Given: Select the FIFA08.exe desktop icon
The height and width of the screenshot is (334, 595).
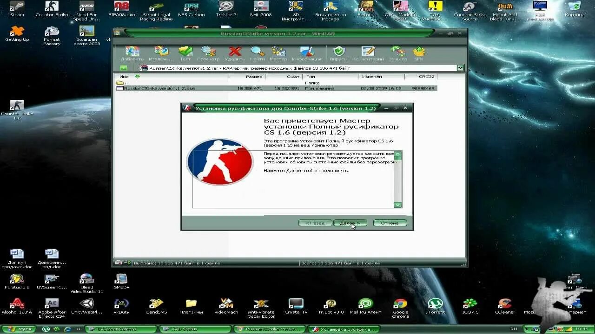Looking at the screenshot, I should click(122, 9).
